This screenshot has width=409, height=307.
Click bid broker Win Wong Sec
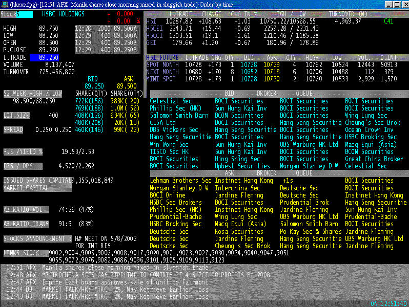tap(169, 144)
